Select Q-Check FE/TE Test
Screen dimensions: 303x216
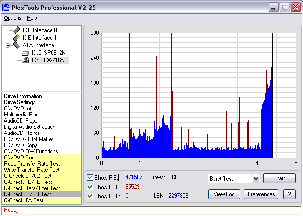[42, 182]
